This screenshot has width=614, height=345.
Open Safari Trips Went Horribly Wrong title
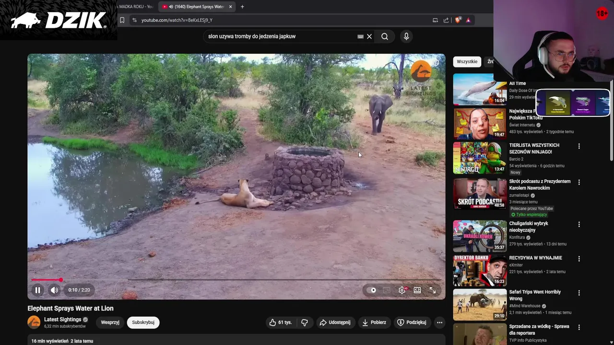535,295
